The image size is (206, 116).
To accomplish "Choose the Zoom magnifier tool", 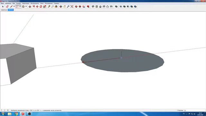I will tap(68, 6).
